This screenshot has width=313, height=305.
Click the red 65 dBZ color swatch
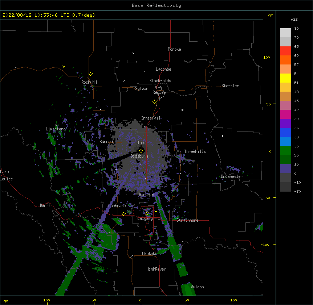pos(285,51)
